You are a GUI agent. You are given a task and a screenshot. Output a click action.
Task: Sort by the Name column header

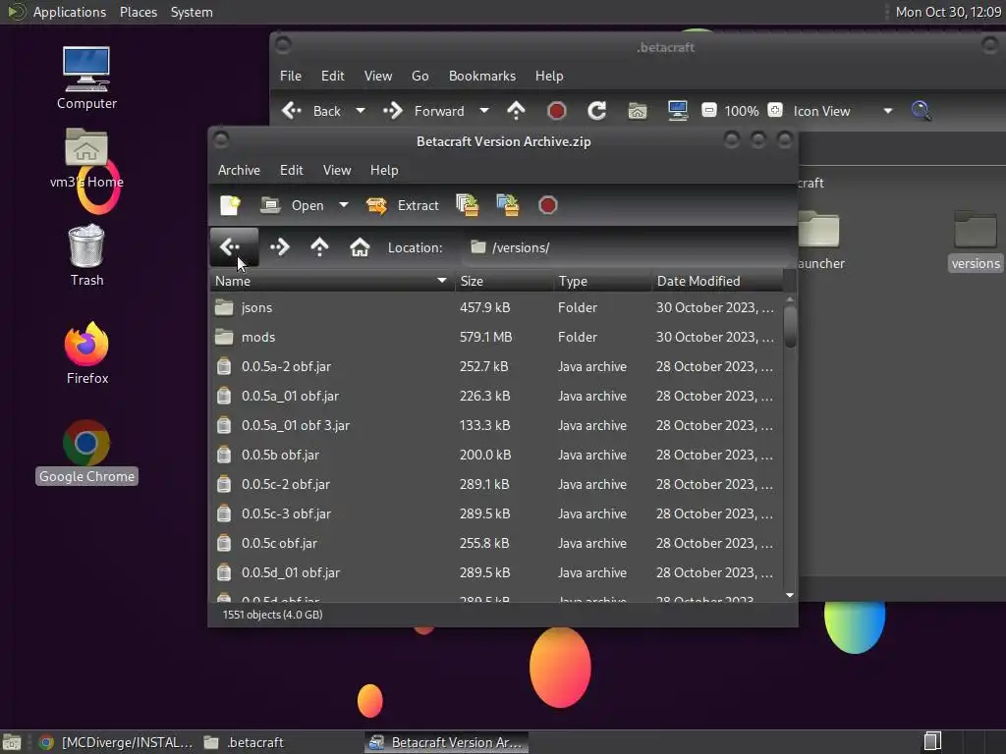coord(332,281)
